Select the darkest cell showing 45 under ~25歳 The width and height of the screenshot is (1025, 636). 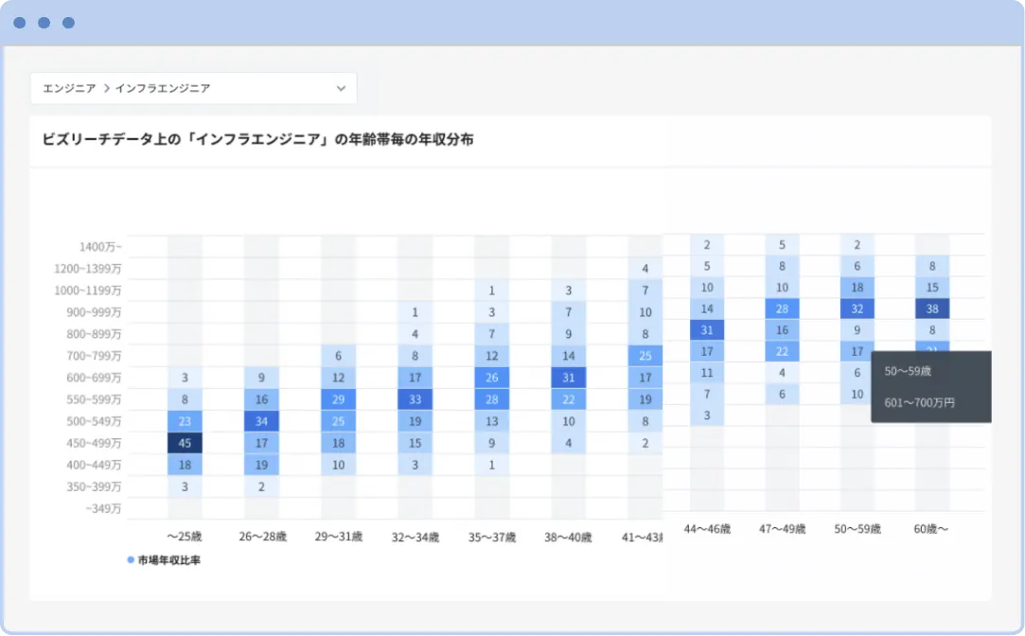click(186, 442)
